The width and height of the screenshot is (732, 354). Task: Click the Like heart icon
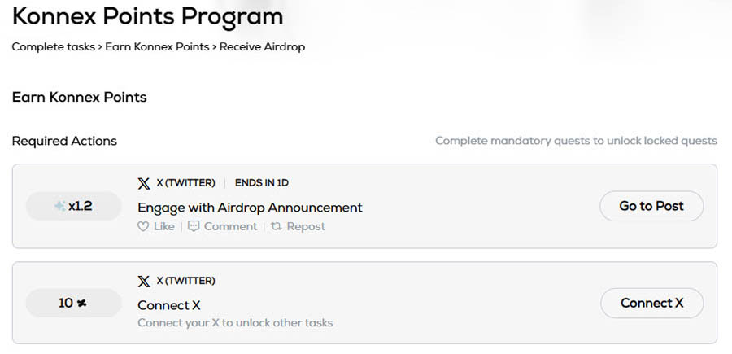[x=143, y=226]
